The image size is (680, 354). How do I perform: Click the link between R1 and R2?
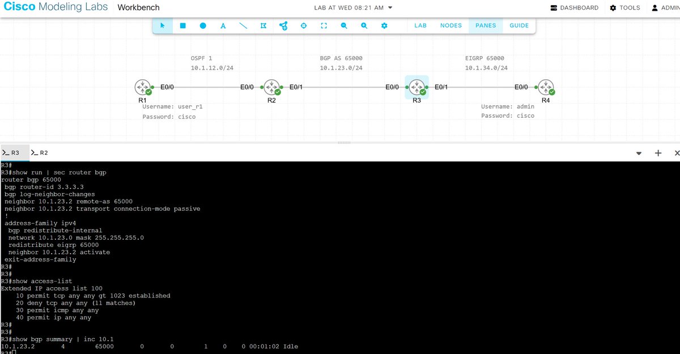point(207,87)
